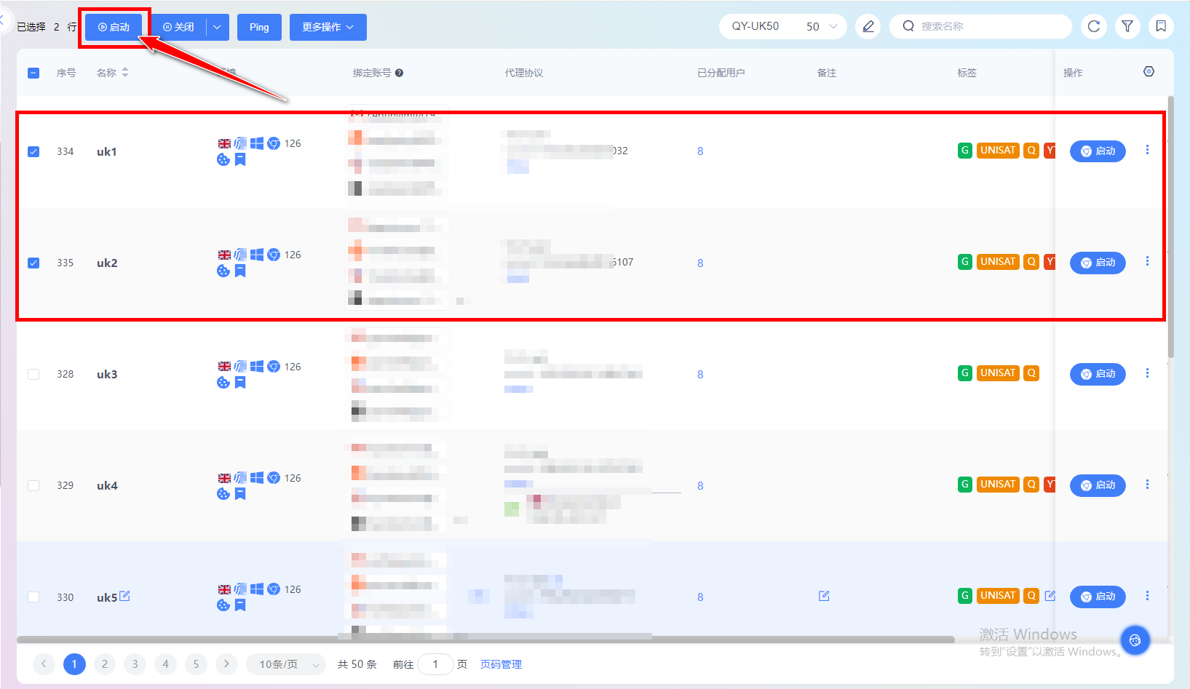
Task: Open the 10条/页 page size dropdown
Action: [x=288, y=664]
